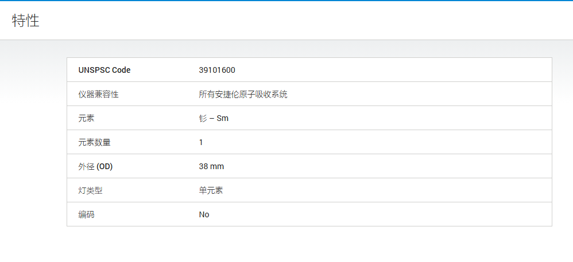Click the 钐 – Sm element value
The width and height of the screenshot is (573, 262).
coord(214,119)
